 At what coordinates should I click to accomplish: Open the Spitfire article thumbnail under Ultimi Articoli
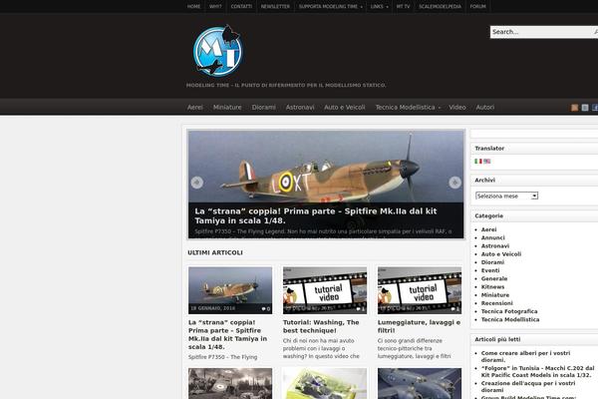tap(230, 290)
